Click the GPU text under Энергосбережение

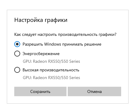coord(51,61)
